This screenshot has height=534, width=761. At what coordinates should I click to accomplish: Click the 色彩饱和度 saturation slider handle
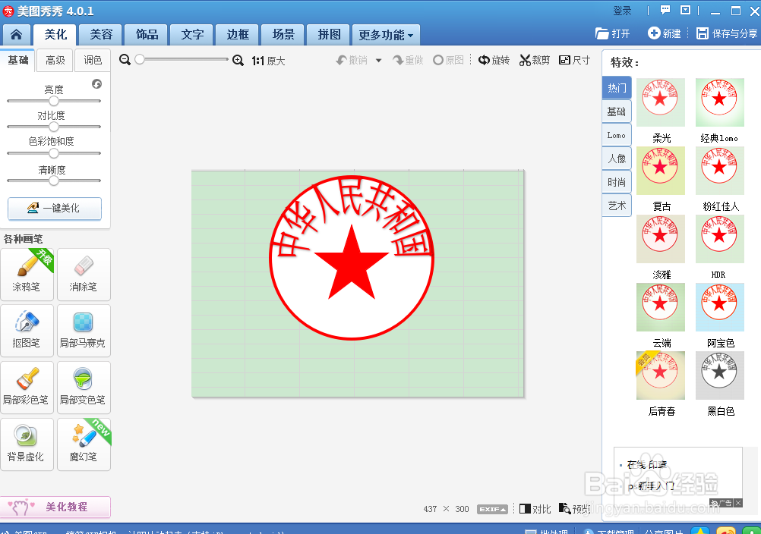coord(54,153)
